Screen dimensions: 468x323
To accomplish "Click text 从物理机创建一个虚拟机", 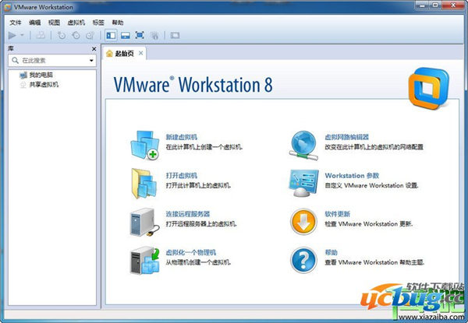I will click(198, 262).
